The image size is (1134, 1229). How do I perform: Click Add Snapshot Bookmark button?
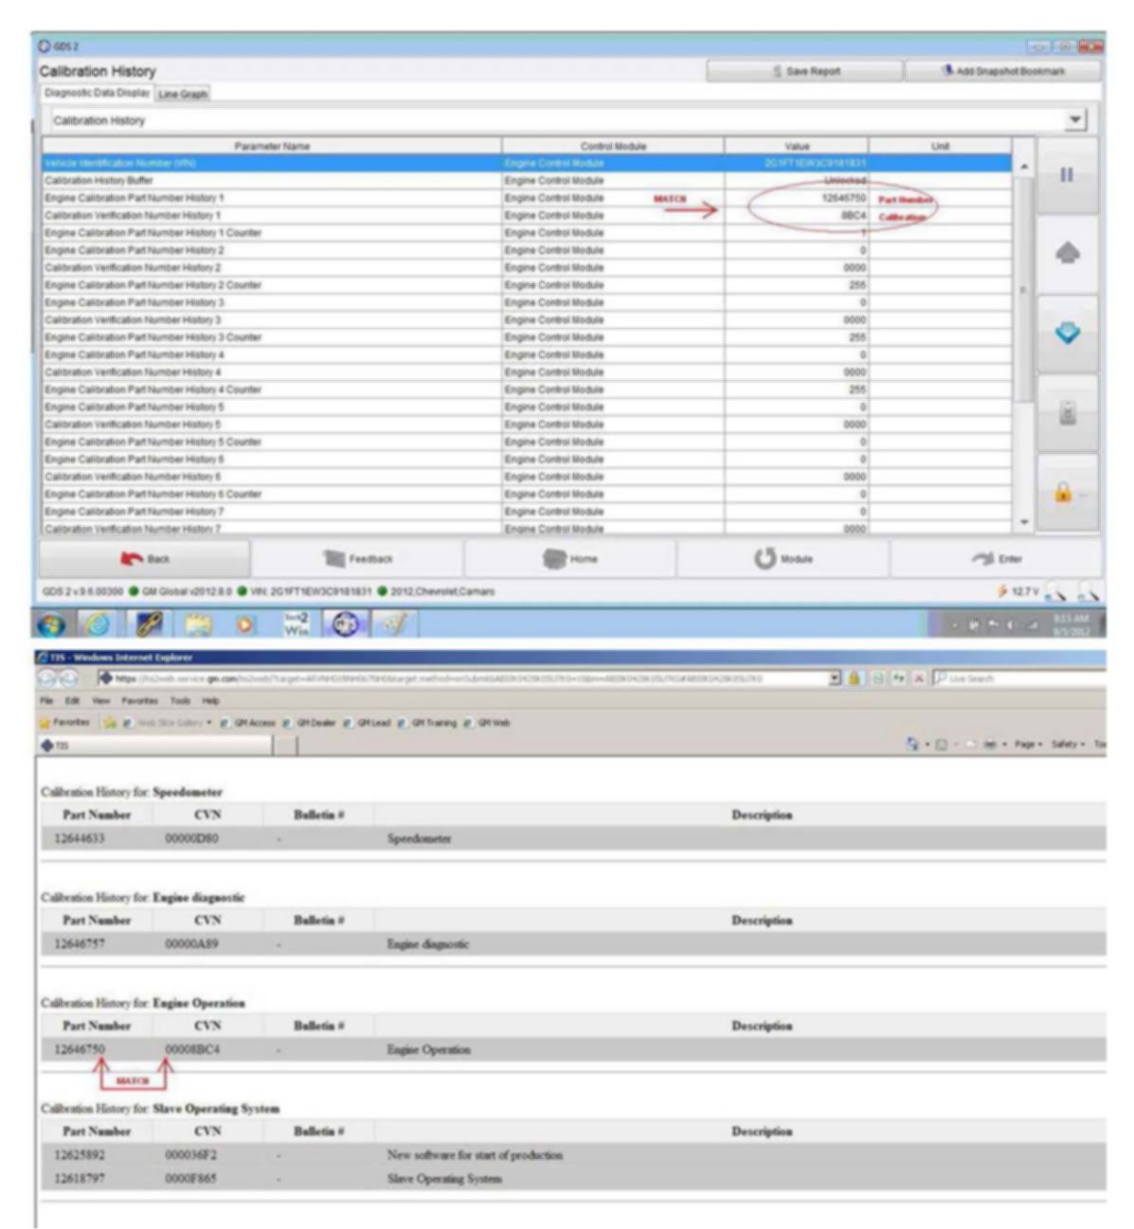click(x=1003, y=71)
